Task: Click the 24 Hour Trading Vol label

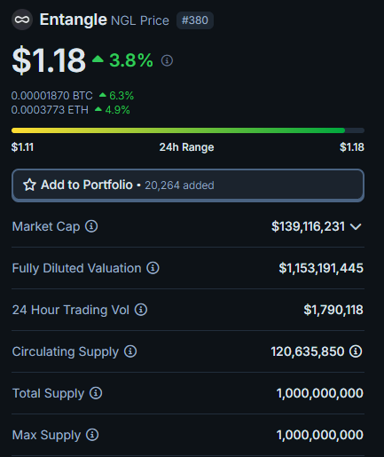Action: (71, 310)
